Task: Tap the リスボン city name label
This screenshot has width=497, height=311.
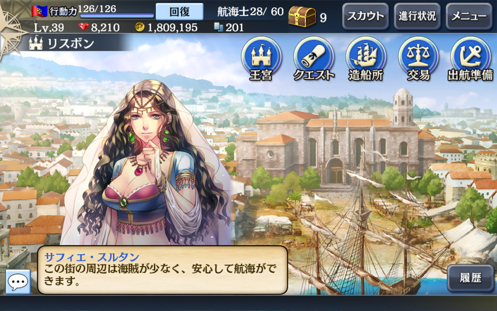Action: click(71, 44)
